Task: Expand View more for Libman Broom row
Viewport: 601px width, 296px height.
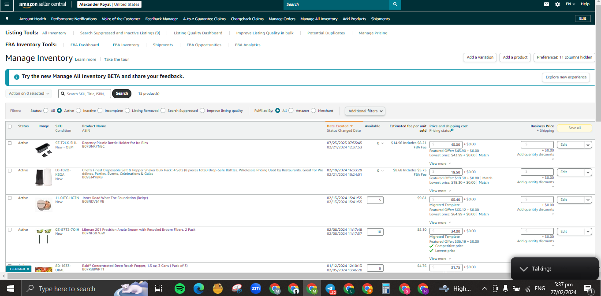Action: [440, 259]
